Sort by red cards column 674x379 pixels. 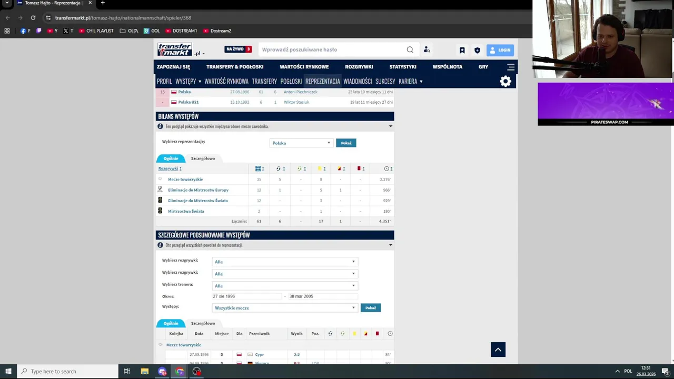point(361,168)
